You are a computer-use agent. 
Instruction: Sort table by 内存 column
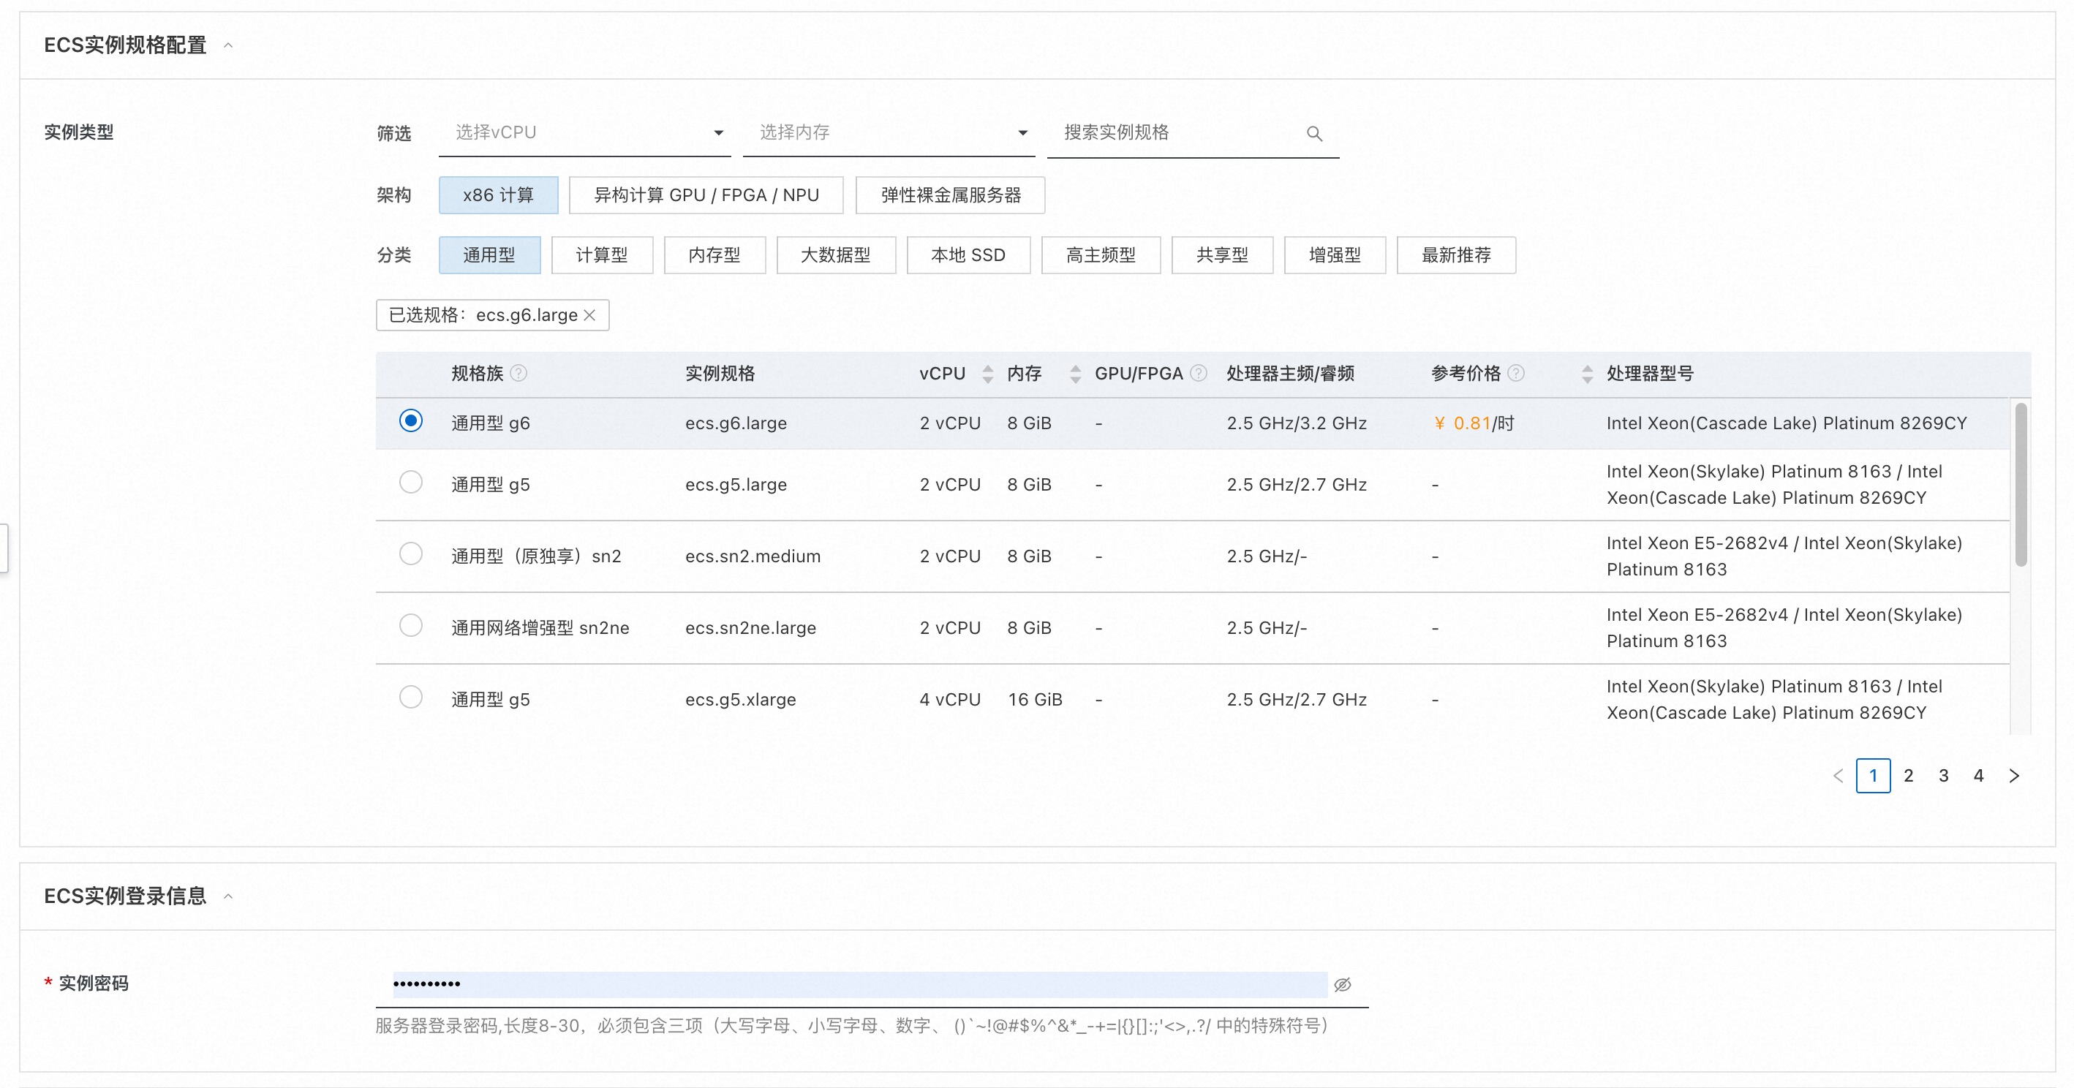point(1075,374)
